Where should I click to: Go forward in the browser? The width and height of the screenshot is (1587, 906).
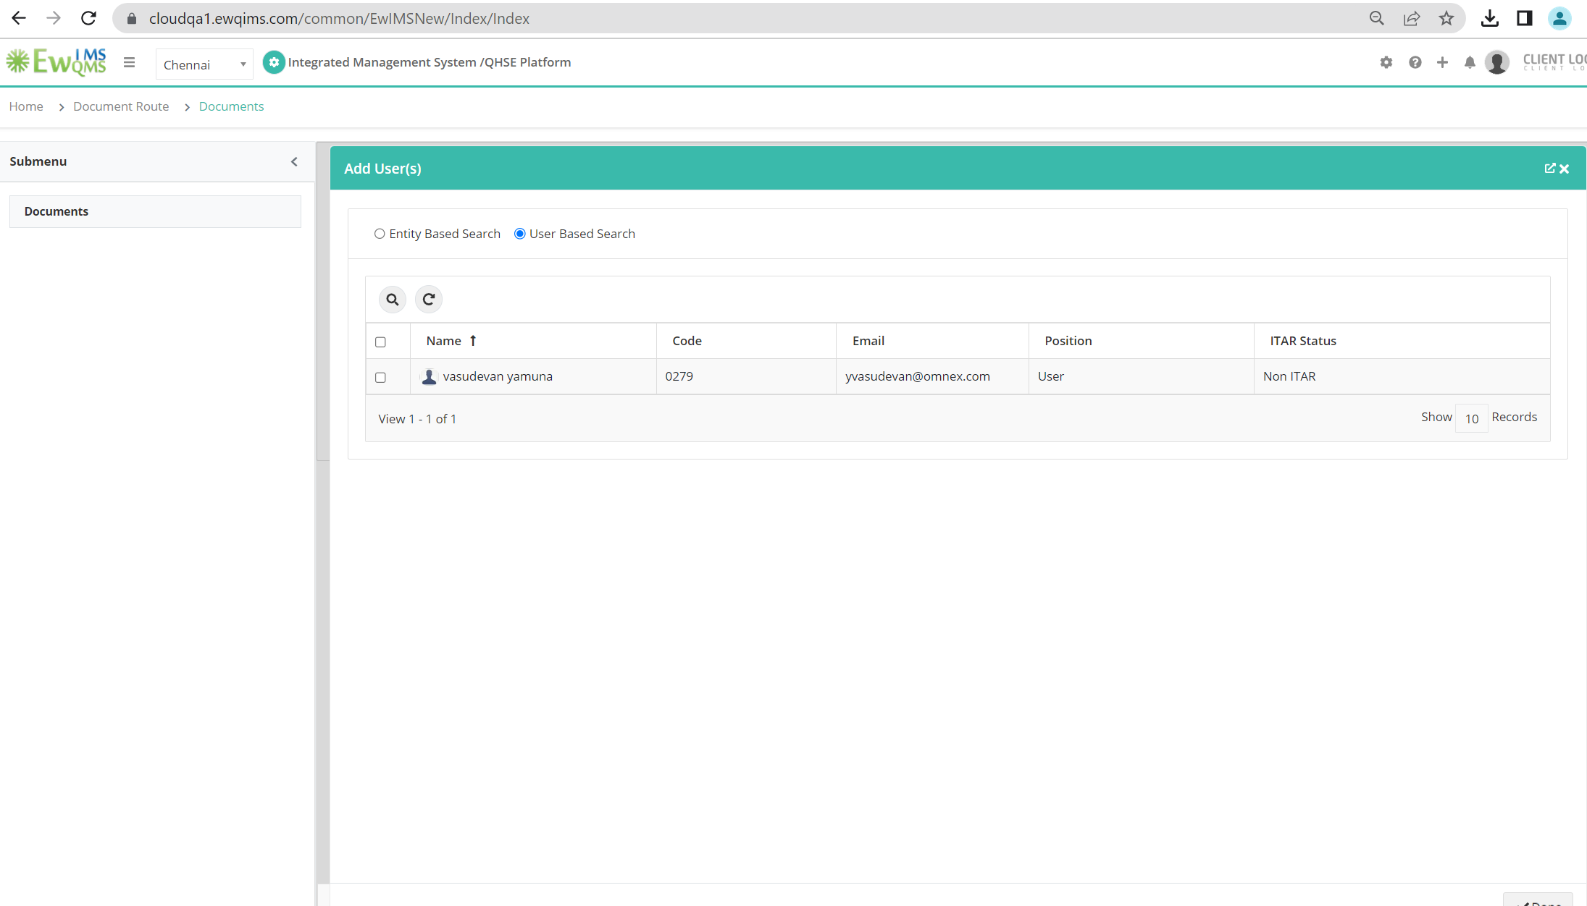(x=54, y=18)
